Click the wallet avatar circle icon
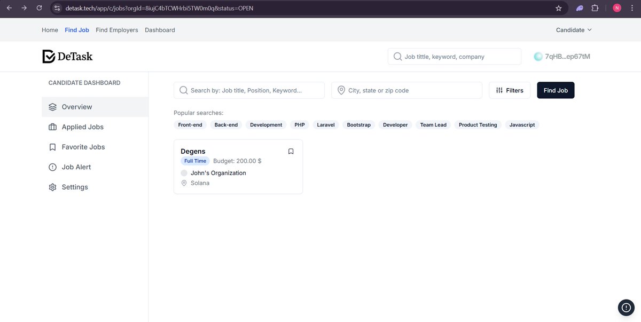 pyautogui.click(x=538, y=57)
